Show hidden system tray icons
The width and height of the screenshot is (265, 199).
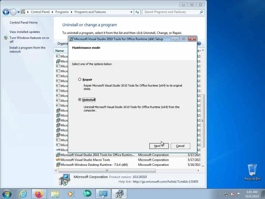click(x=220, y=194)
